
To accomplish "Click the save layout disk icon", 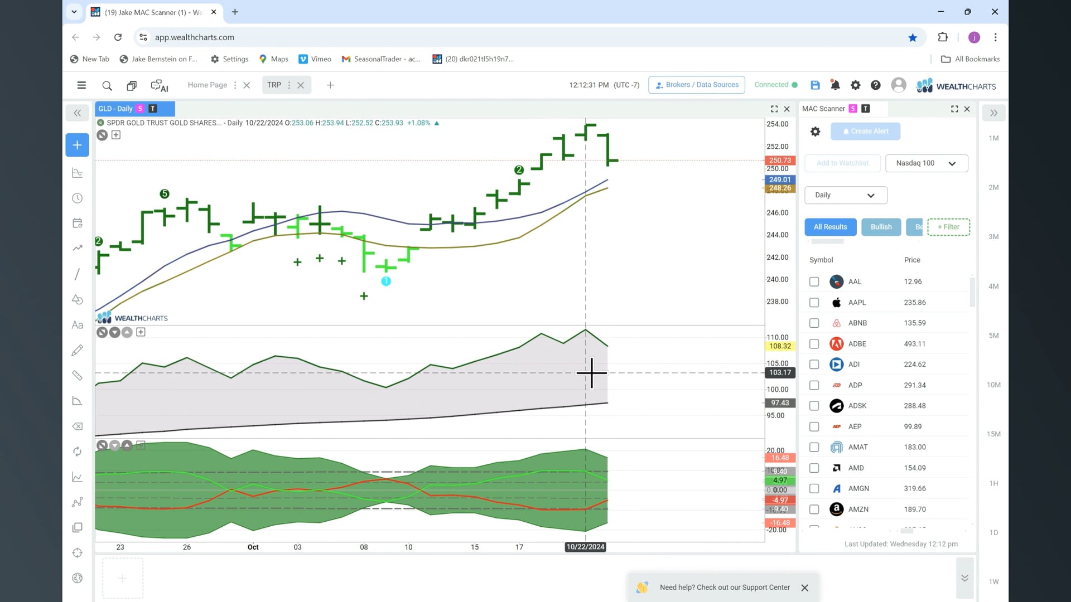I will [x=815, y=85].
